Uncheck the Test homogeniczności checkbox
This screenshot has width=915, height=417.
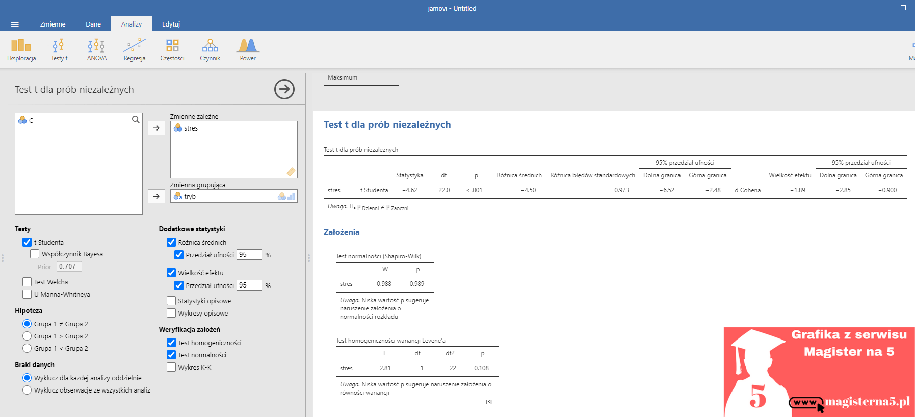pyautogui.click(x=171, y=343)
